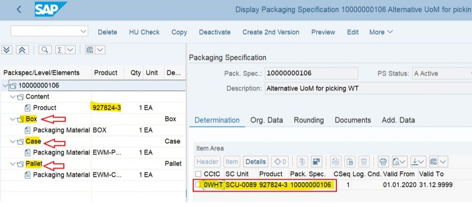The image size is (472, 207).
Task: Switch to the Determination tab
Action: 217,120
